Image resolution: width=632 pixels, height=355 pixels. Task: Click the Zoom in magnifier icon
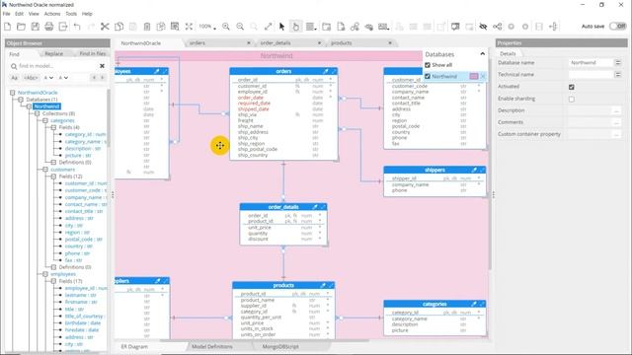226,27
